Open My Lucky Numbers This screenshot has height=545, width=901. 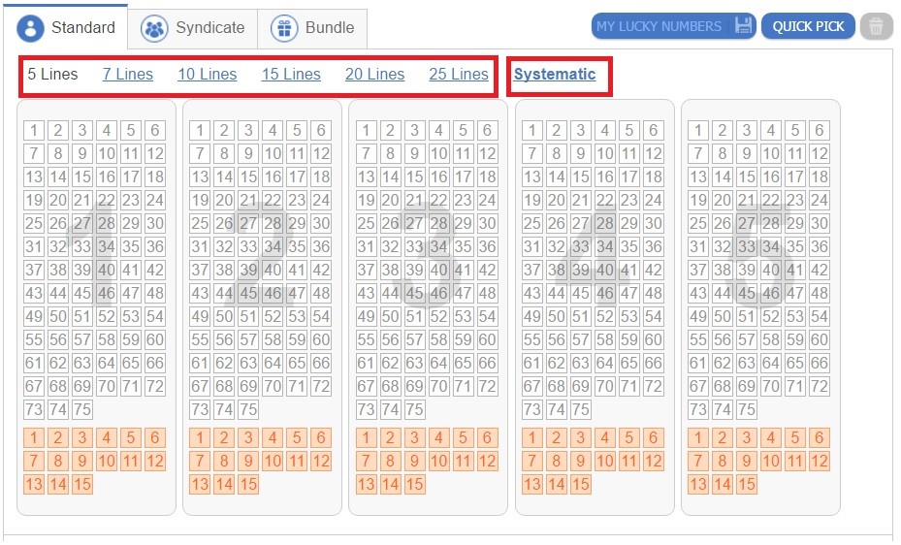tap(673, 26)
